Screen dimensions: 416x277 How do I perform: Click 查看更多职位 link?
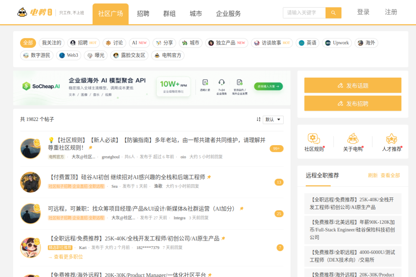[x=65, y=257]
